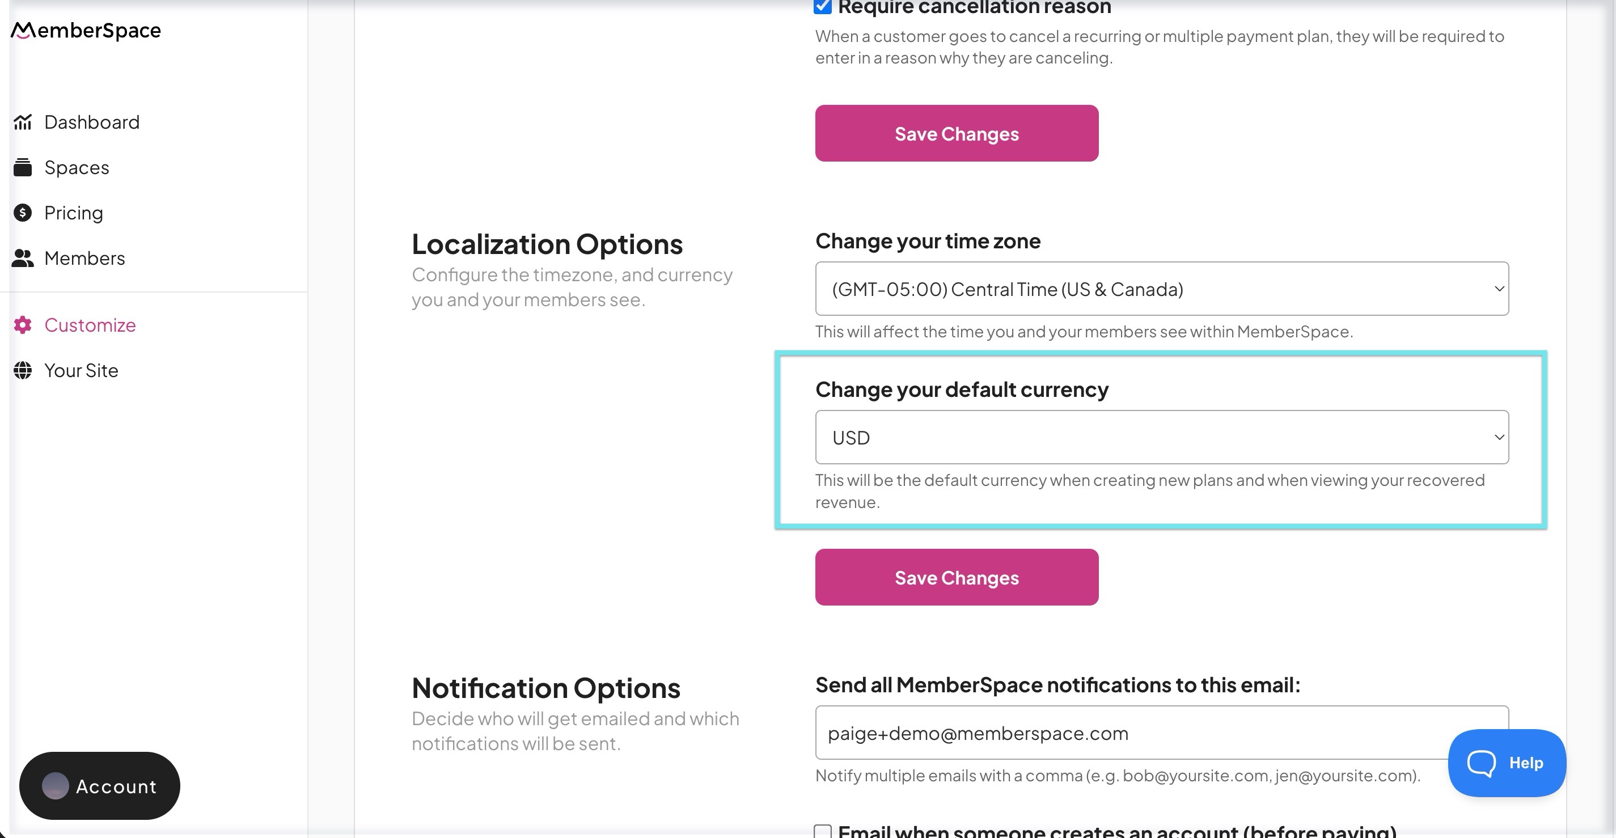Click the Members people icon

pos(23,258)
